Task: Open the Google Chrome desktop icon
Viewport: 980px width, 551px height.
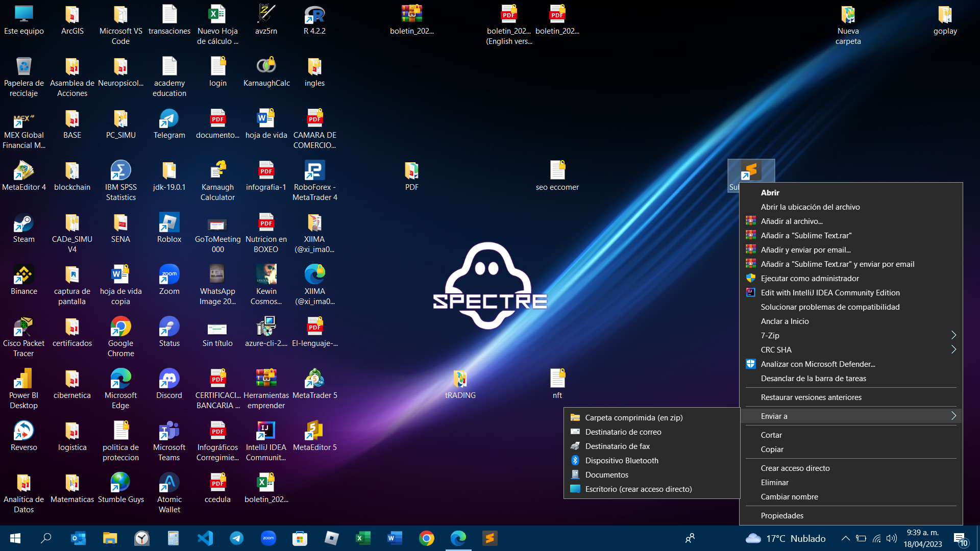Action: [120, 337]
